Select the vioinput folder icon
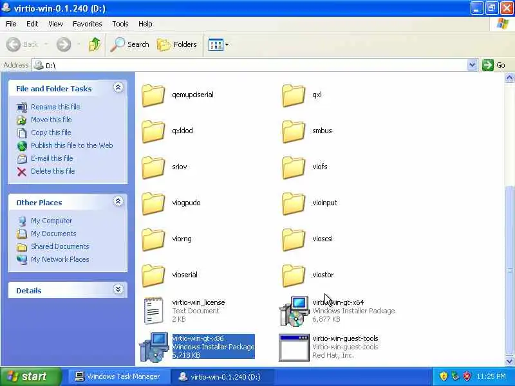Screen dimensions: 515x386 (x=294, y=203)
